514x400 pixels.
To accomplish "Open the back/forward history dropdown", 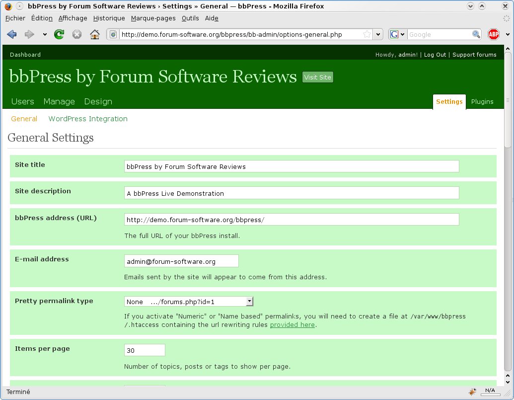I will tap(45, 34).
